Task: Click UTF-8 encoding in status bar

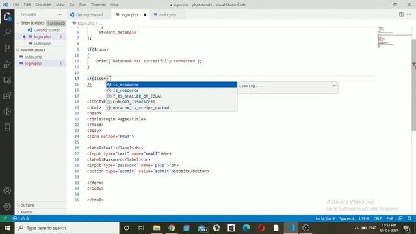Action: coord(364,218)
